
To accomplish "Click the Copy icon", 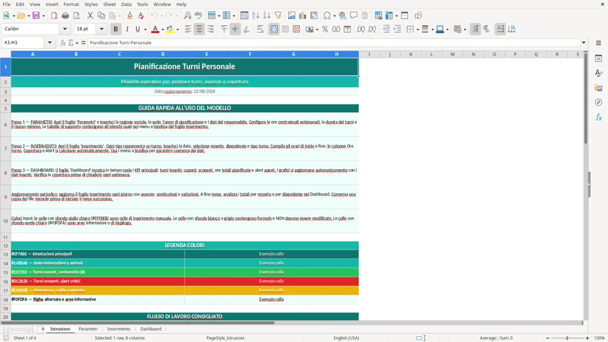I will [101, 16].
